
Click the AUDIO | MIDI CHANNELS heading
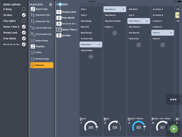pos(94,4)
